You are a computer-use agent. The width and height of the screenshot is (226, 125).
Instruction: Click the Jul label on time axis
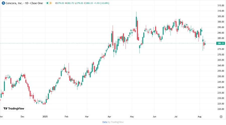click(x=176, y=117)
